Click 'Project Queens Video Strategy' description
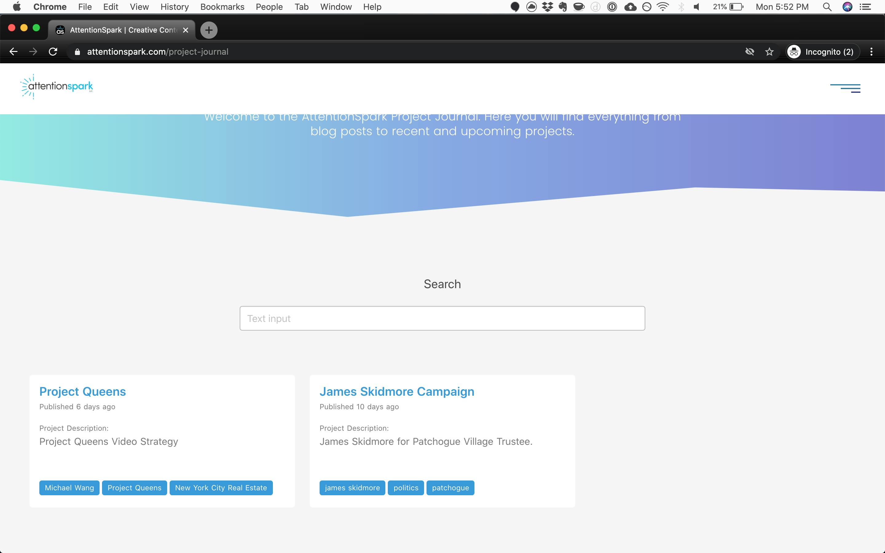Screen dimensions: 885x553 tap(108, 441)
